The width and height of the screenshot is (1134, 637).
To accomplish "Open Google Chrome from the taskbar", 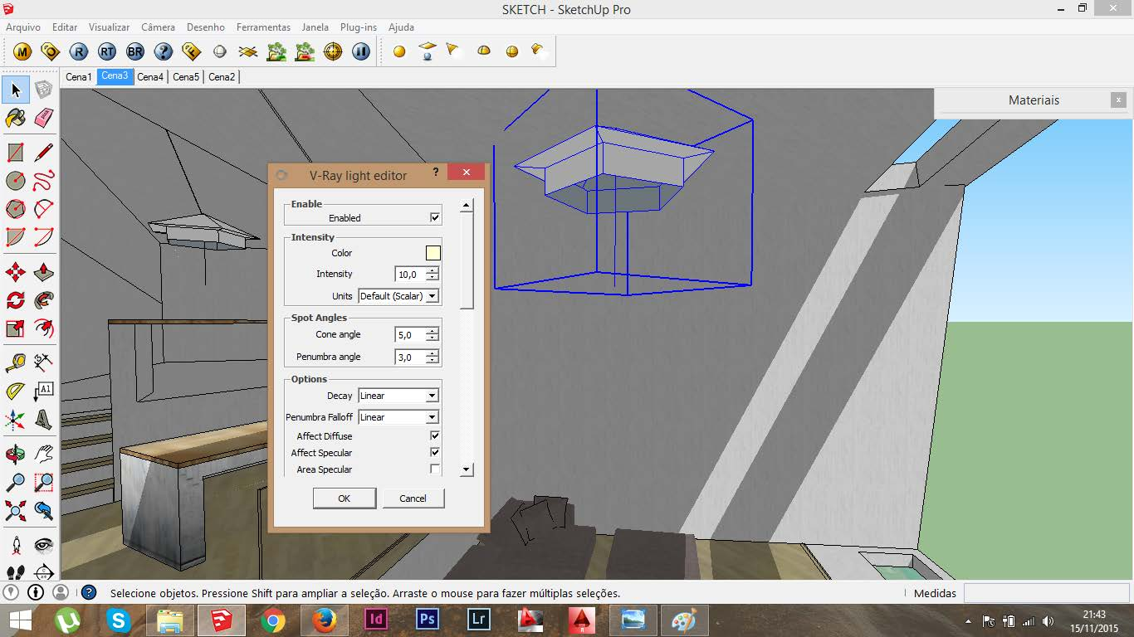I will pos(273,620).
